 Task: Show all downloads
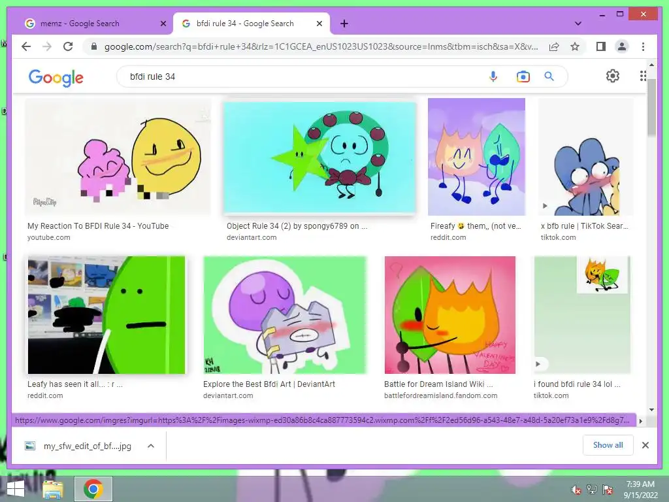(x=608, y=445)
